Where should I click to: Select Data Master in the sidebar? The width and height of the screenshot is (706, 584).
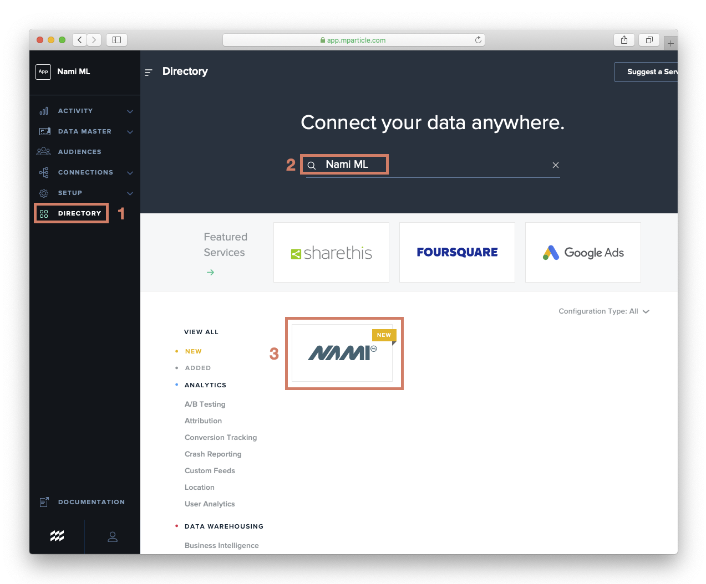tap(85, 131)
